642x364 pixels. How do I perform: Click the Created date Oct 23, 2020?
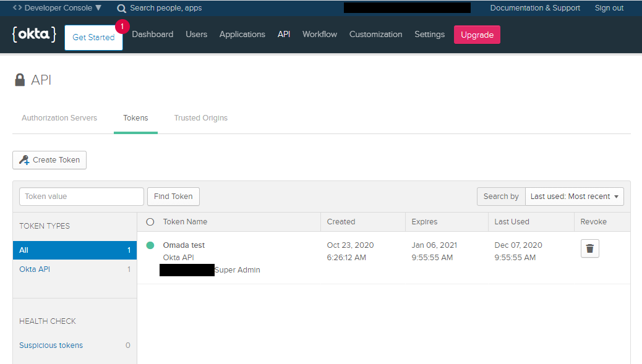coord(350,245)
